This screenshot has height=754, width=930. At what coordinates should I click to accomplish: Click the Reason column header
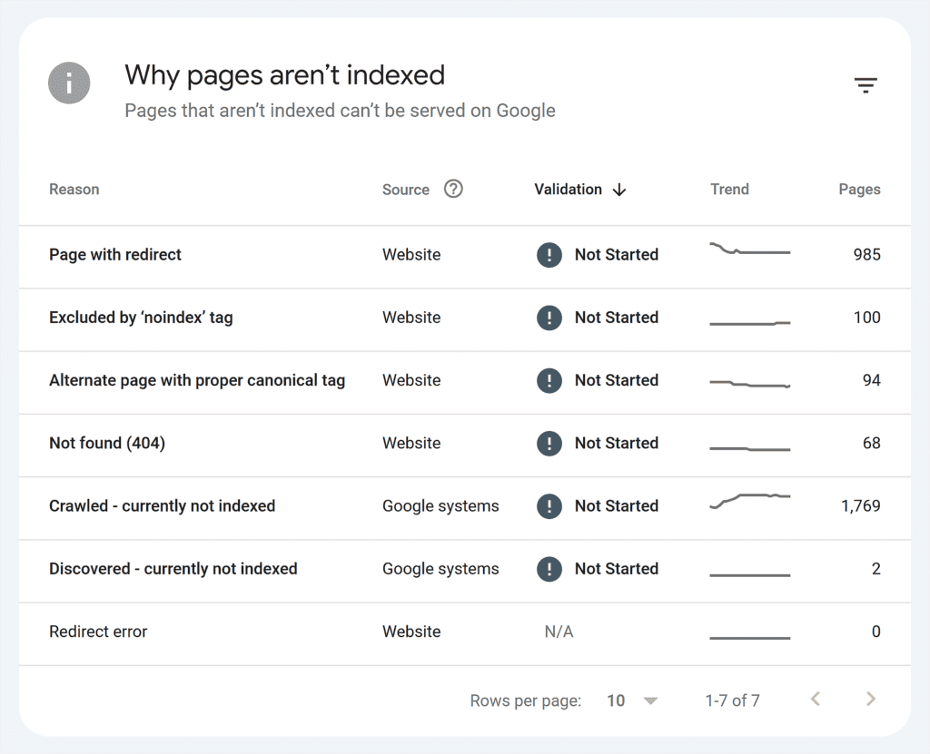74,189
